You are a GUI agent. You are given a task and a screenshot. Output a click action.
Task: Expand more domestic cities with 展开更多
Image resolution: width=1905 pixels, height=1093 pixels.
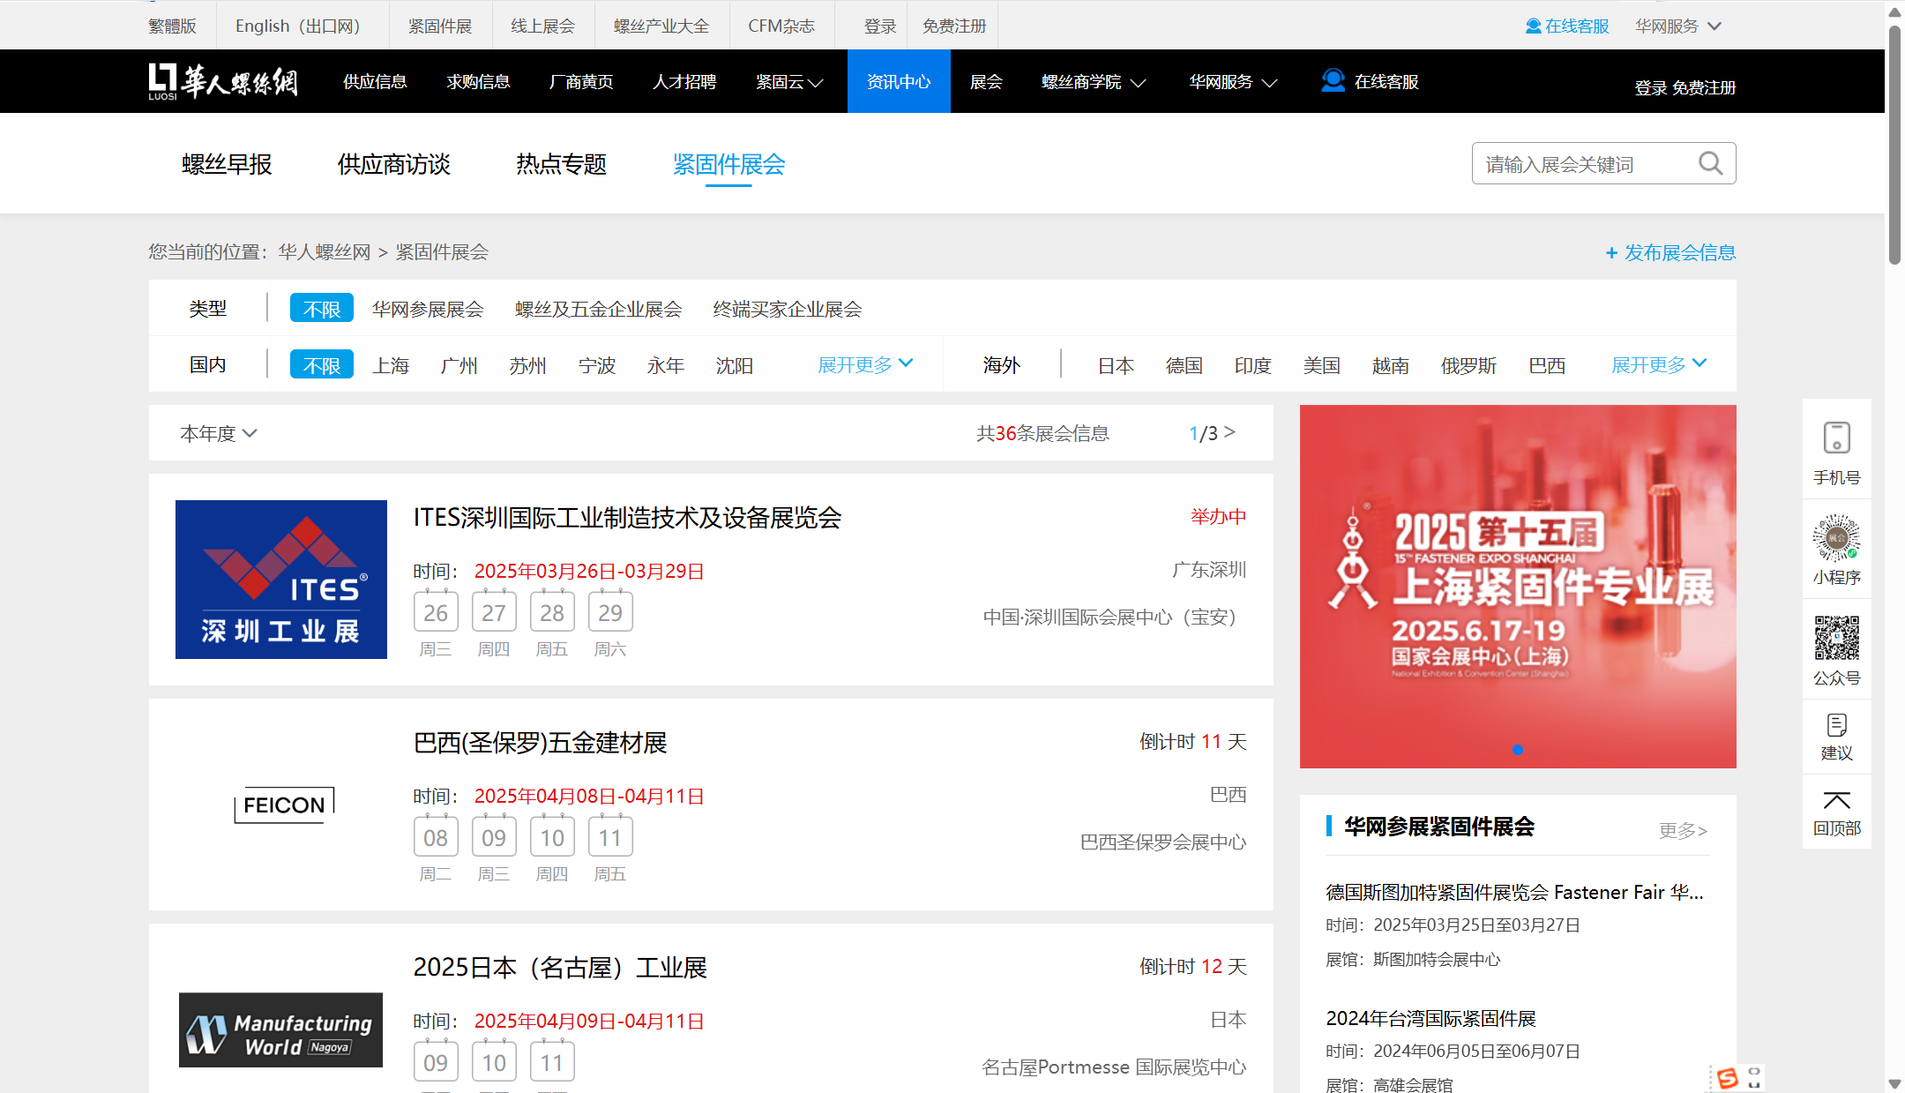click(864, 364)
